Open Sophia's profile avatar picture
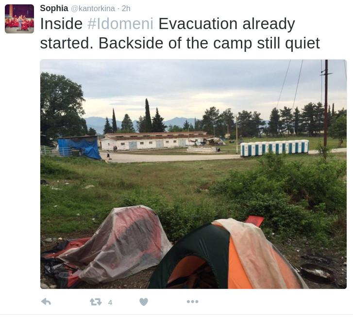 coord(19,19)
